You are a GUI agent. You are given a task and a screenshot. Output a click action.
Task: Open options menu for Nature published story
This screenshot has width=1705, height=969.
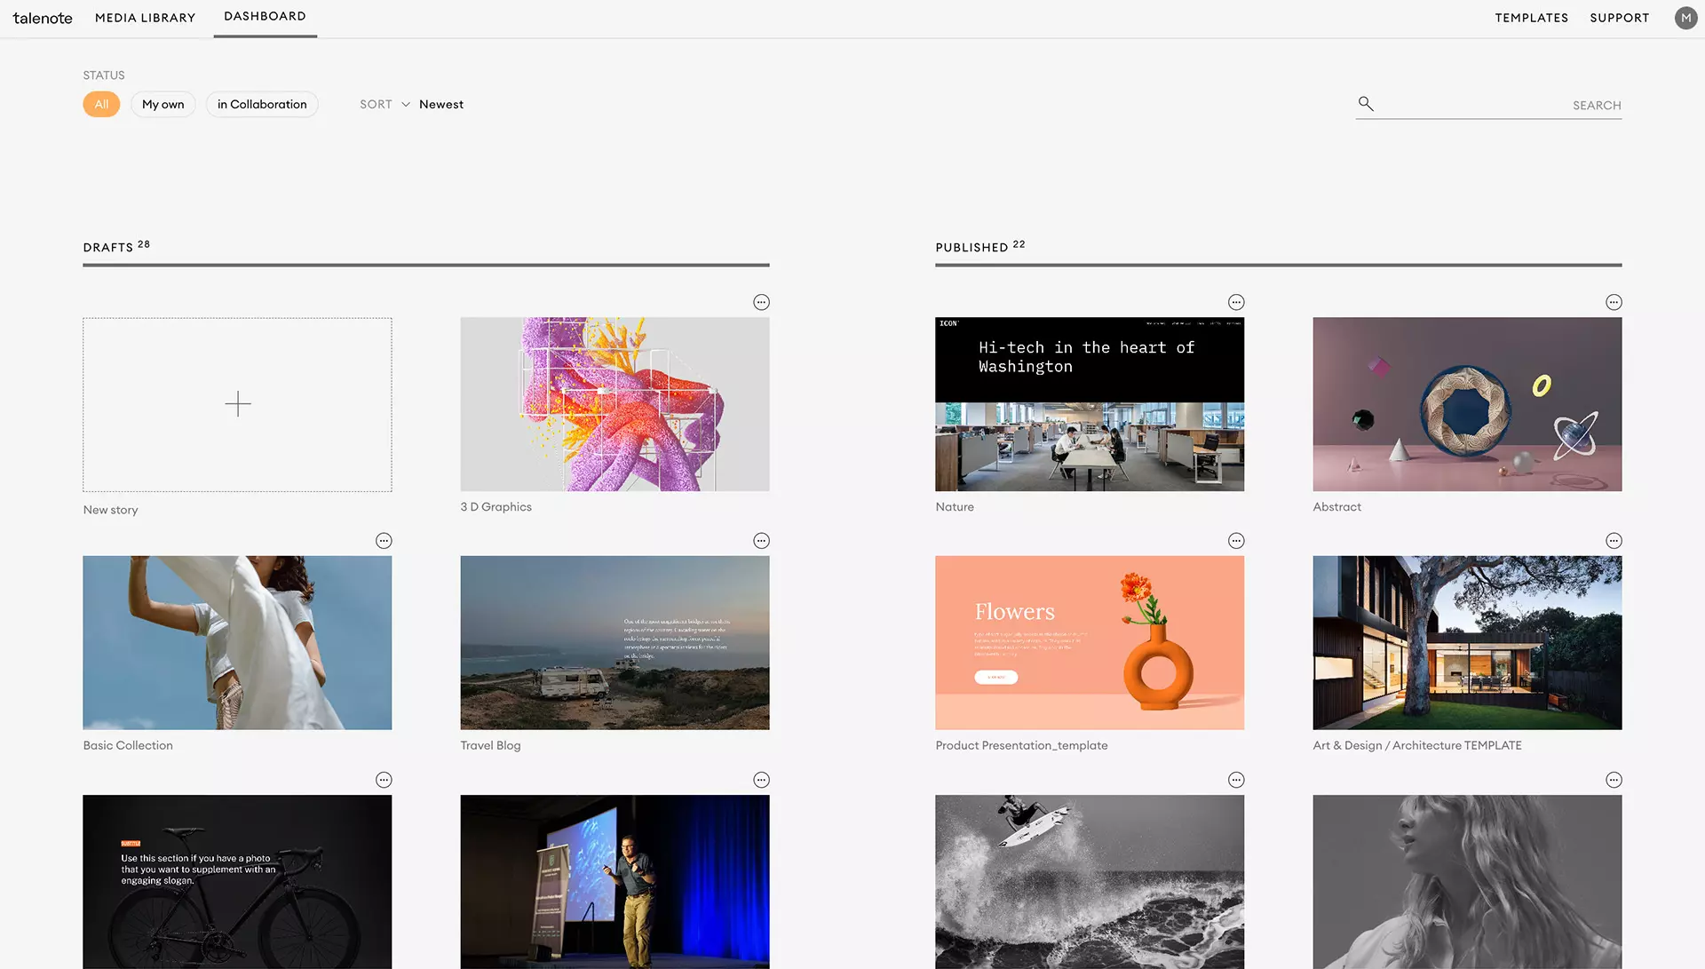pyautogui.click(x=1236, y=302)
